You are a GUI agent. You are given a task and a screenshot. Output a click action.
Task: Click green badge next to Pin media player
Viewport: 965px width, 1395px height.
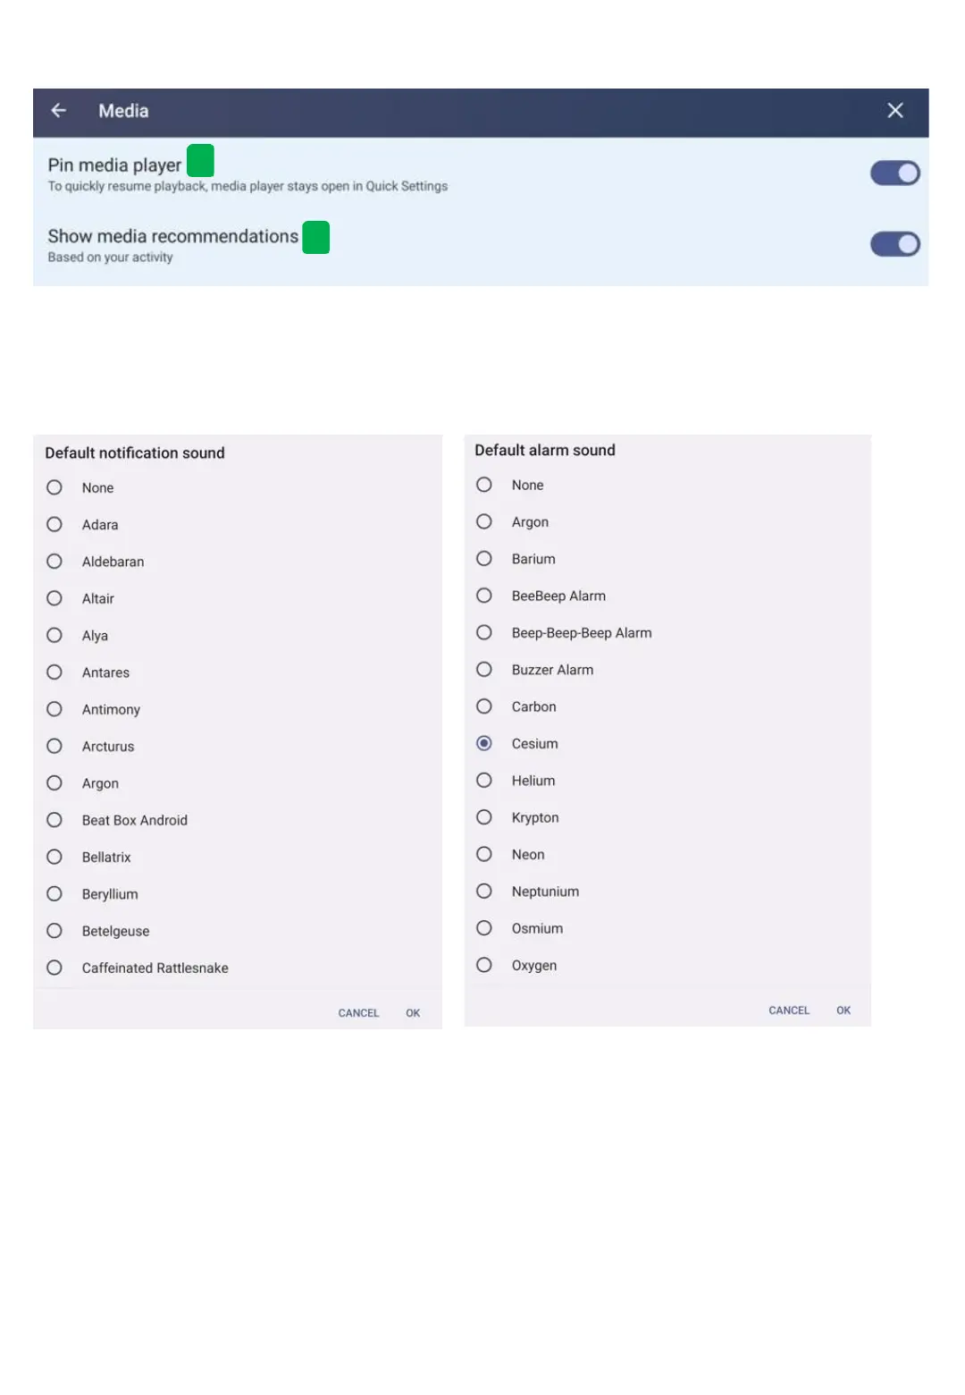200,161
